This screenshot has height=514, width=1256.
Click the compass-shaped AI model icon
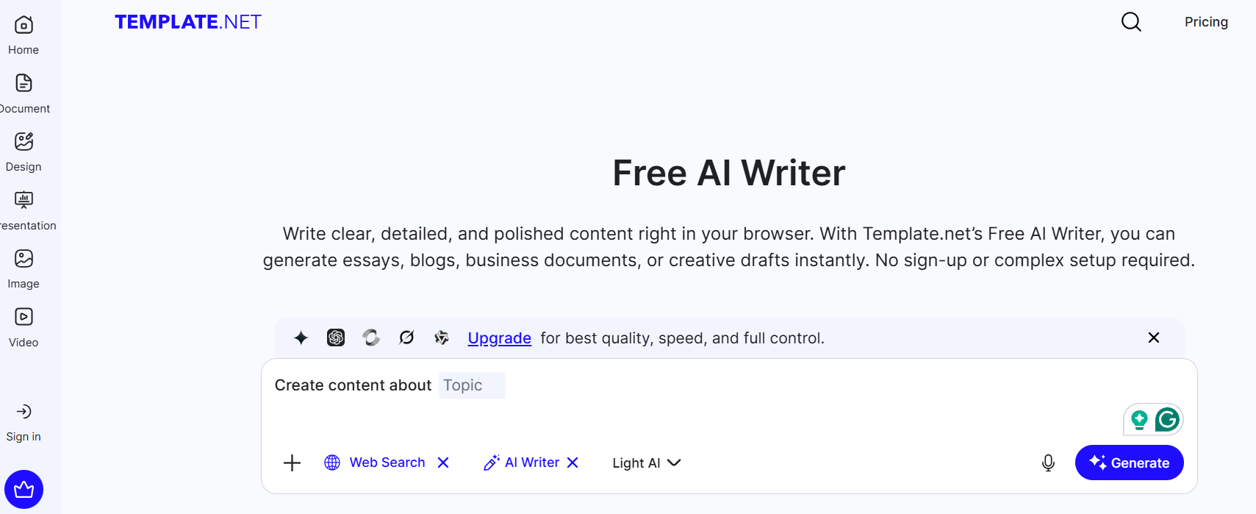click(x=406, y=338)
